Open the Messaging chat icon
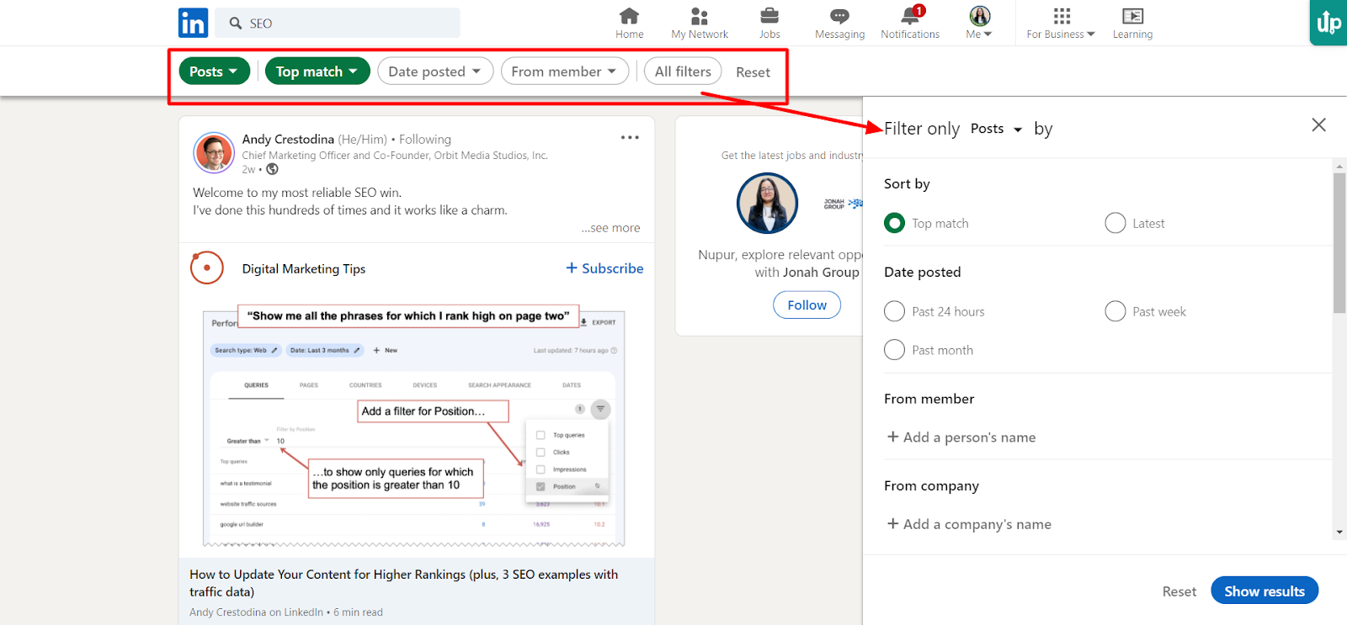This screenshot has width=1347, height=625. coord(839,16)
